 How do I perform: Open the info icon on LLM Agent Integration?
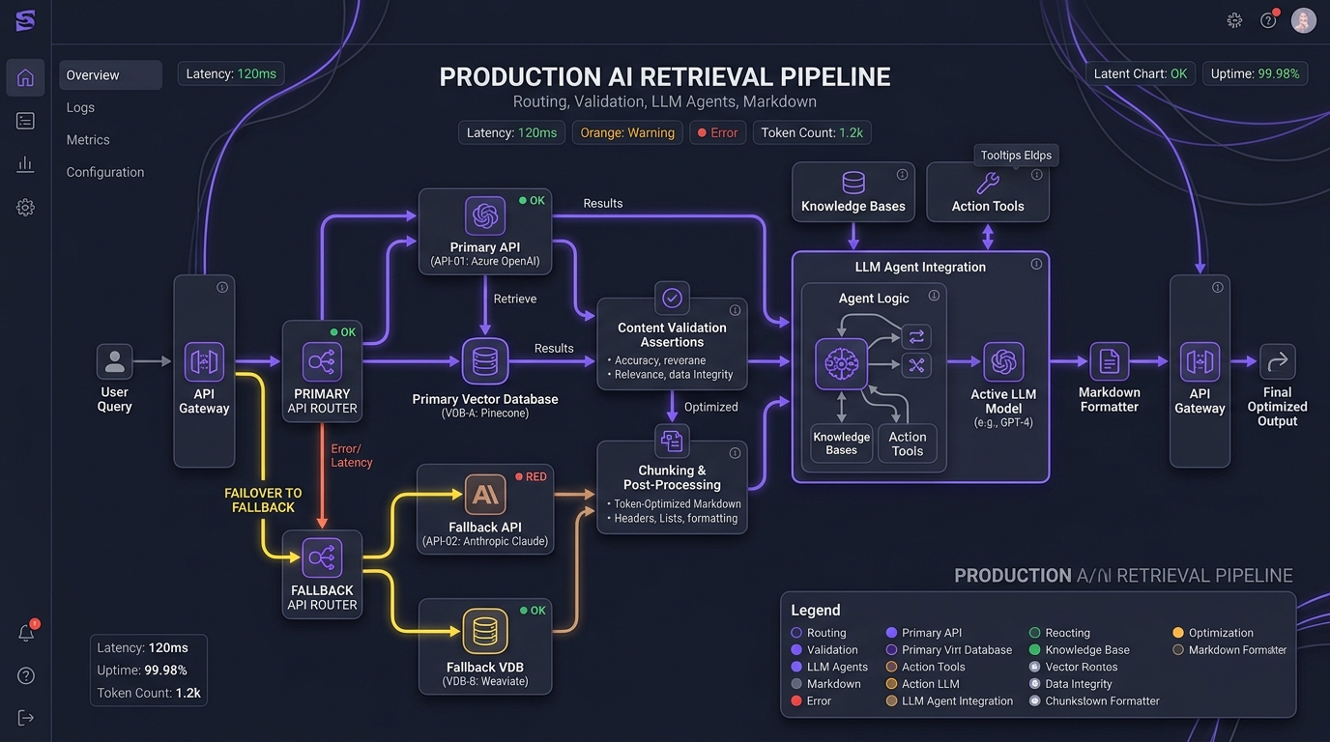click(x=1036, y=264)
